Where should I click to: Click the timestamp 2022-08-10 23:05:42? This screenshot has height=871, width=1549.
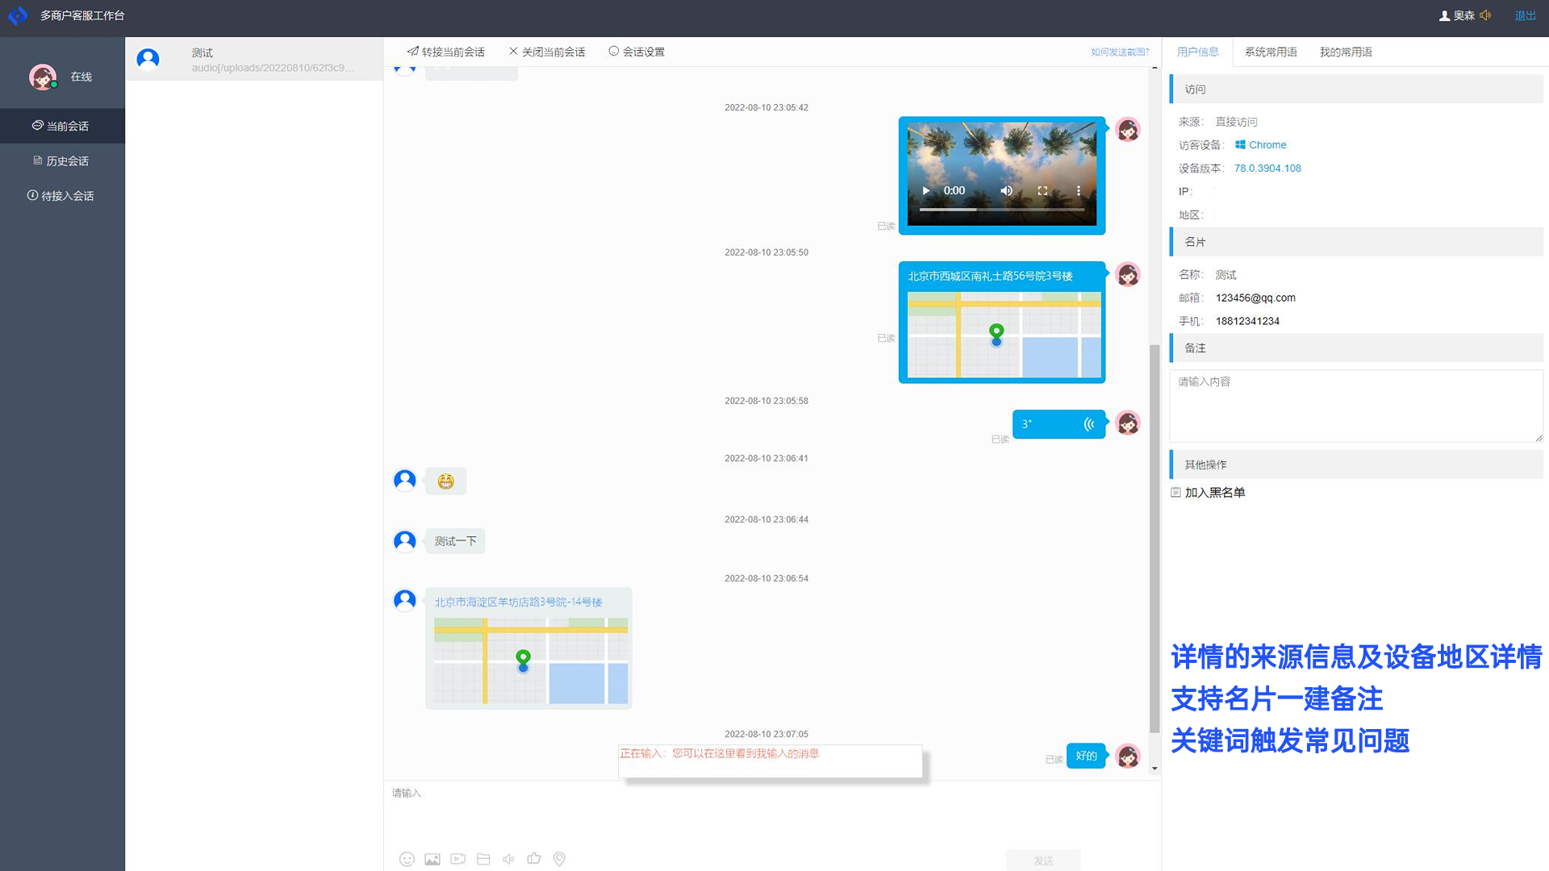tap(766, 107)
